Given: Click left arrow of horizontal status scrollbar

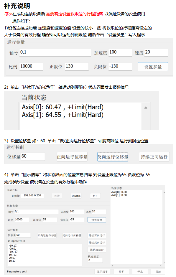Looking at the screenshot, I should click(112, 266).
